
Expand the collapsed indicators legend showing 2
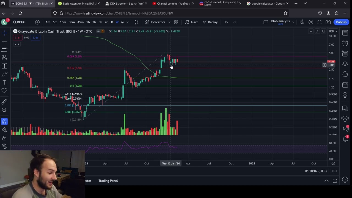[17, 44]
